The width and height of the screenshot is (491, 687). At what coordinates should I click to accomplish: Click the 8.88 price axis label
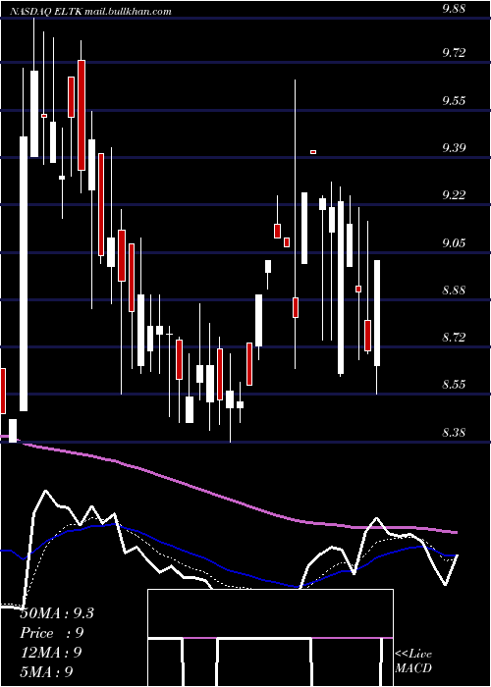pos(454,291)
